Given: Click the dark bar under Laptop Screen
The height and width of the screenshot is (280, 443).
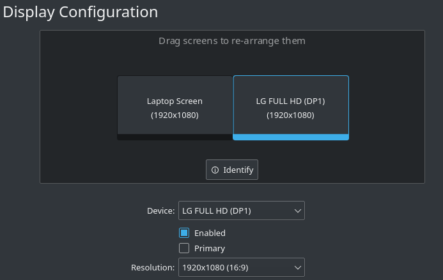Looking at the screenshot, I should click(x=175, y=137).
